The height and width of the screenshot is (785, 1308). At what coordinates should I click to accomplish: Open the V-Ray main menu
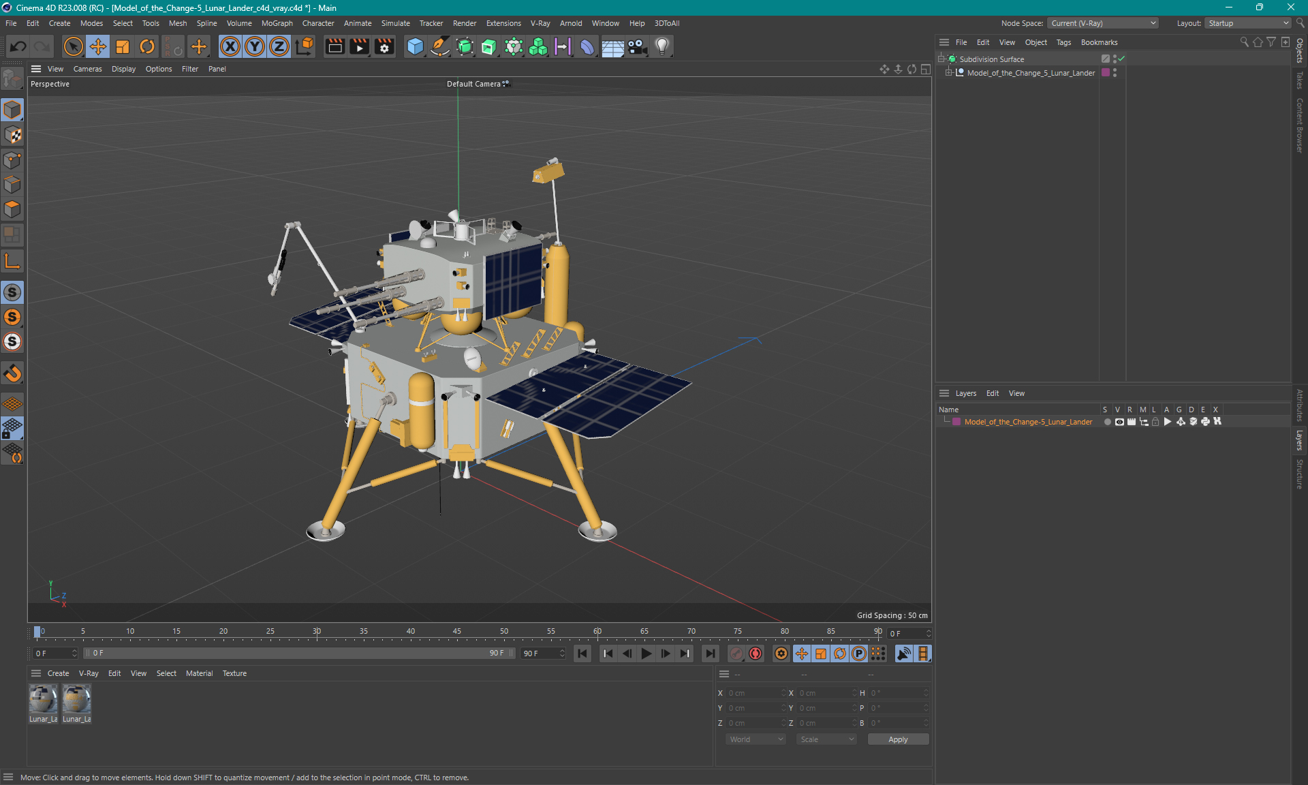540,23
